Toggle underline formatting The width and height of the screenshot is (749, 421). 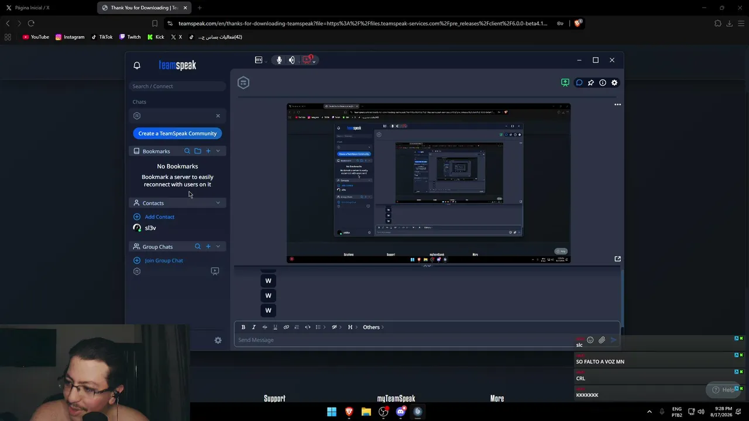275,327
